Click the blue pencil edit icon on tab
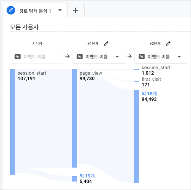Screen dimensions: 191x190 tap(11, 10)
